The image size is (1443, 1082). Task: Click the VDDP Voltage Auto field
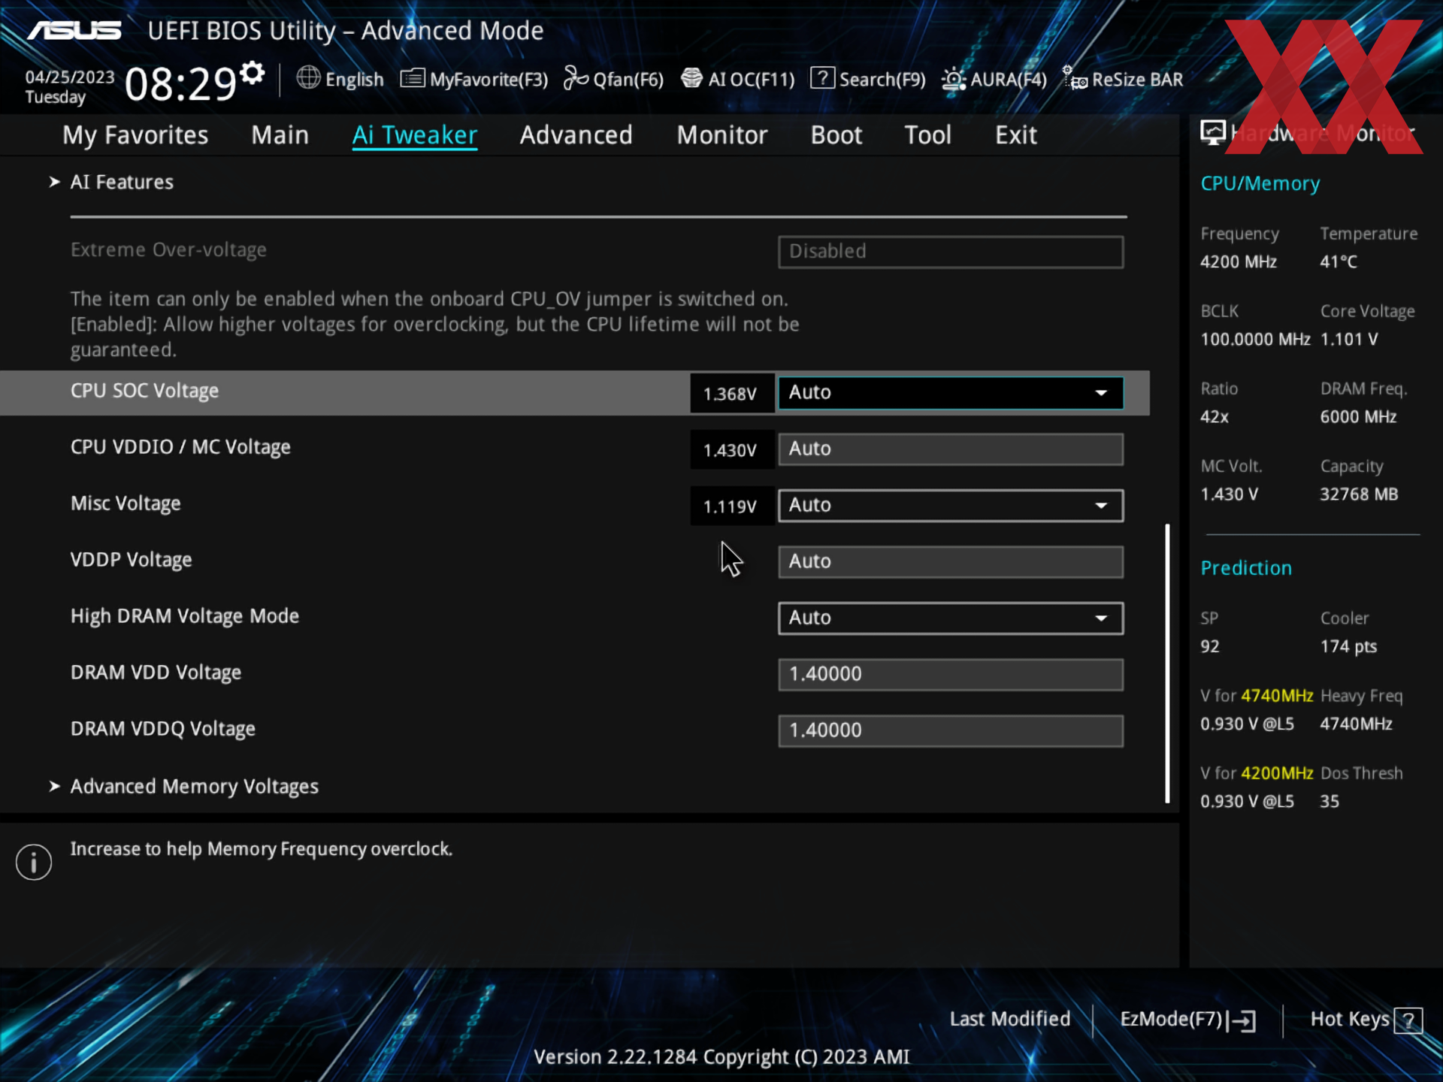pos(951,562)
